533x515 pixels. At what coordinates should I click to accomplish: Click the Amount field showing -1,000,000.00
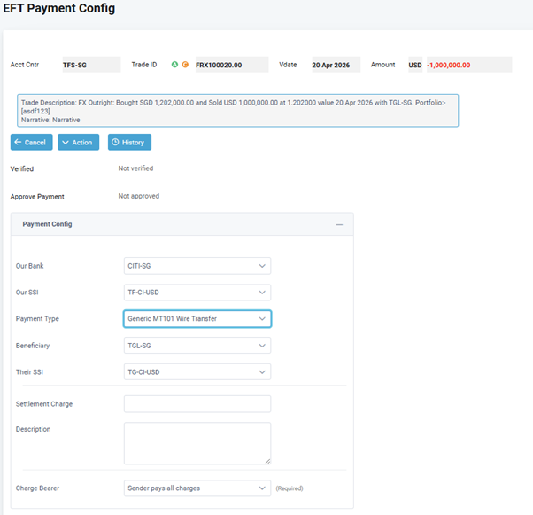coord(467,65)
